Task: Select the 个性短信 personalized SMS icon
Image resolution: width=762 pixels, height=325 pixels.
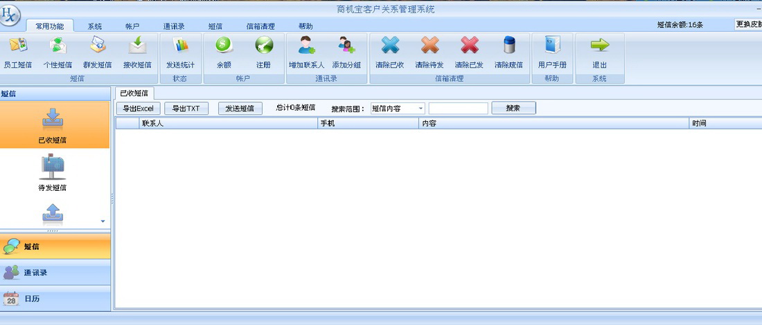Action: 57,45
